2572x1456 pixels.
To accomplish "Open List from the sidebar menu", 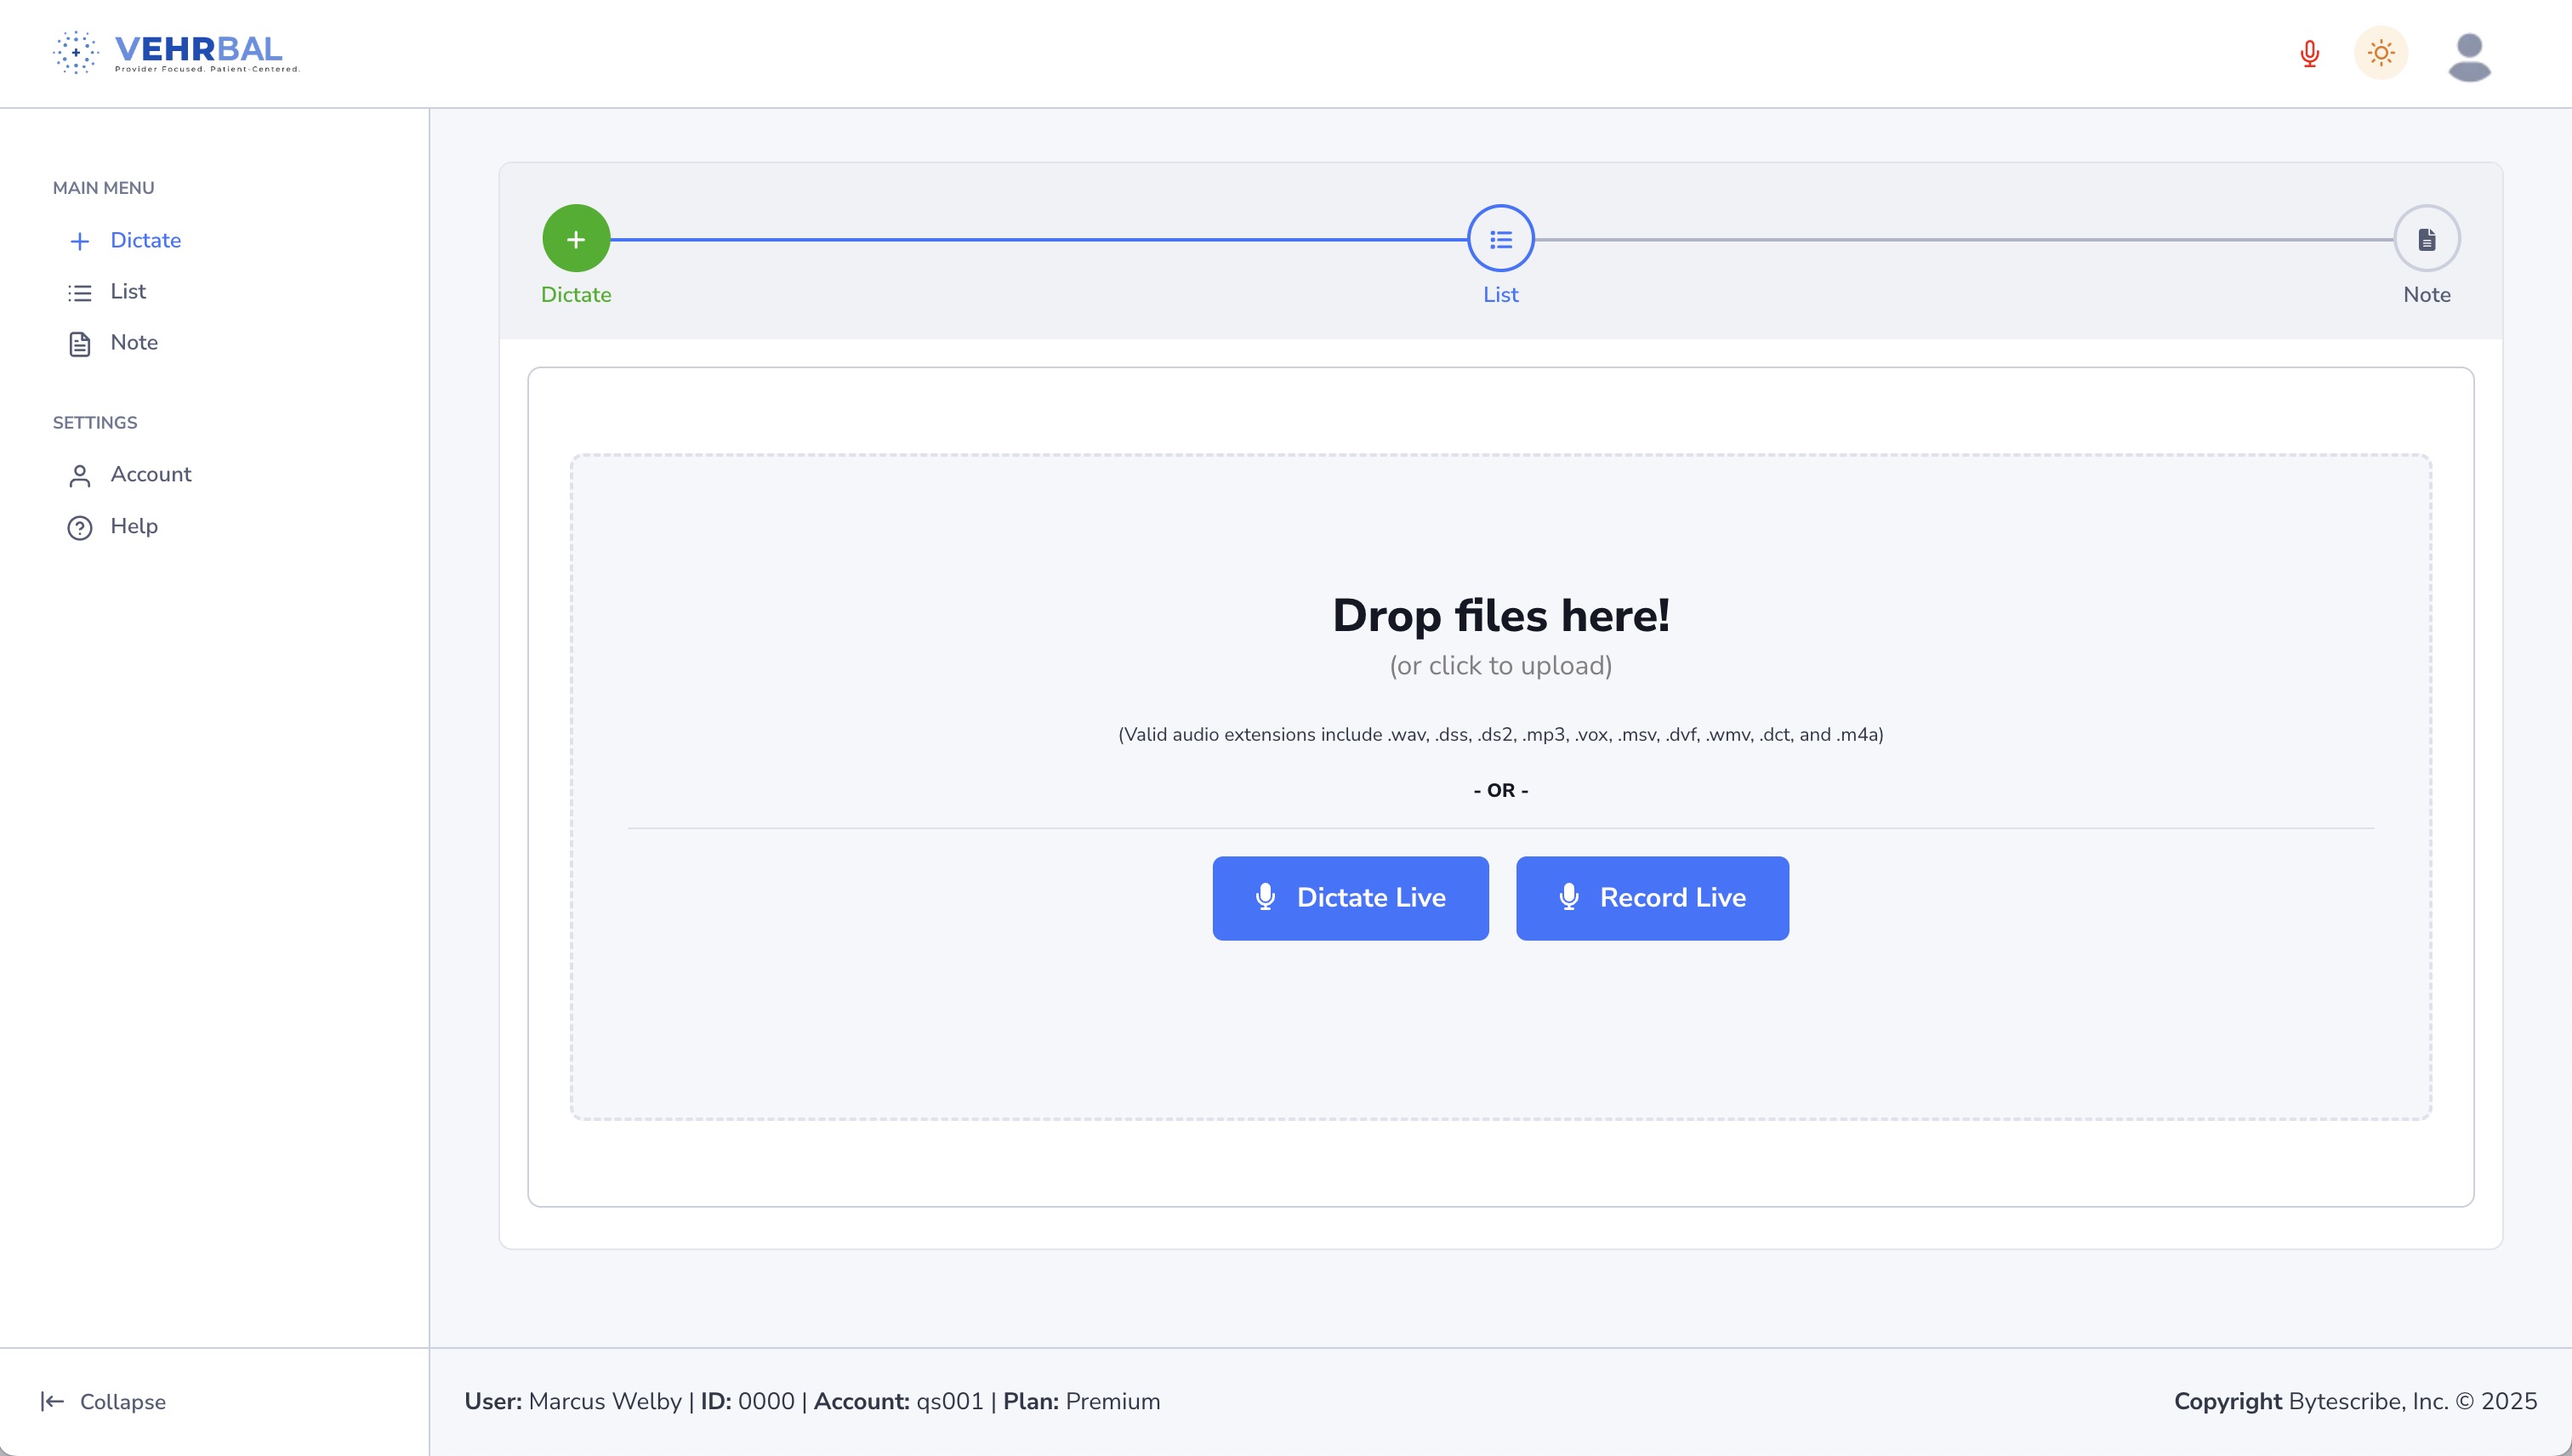I will click(x=128, y=291).
